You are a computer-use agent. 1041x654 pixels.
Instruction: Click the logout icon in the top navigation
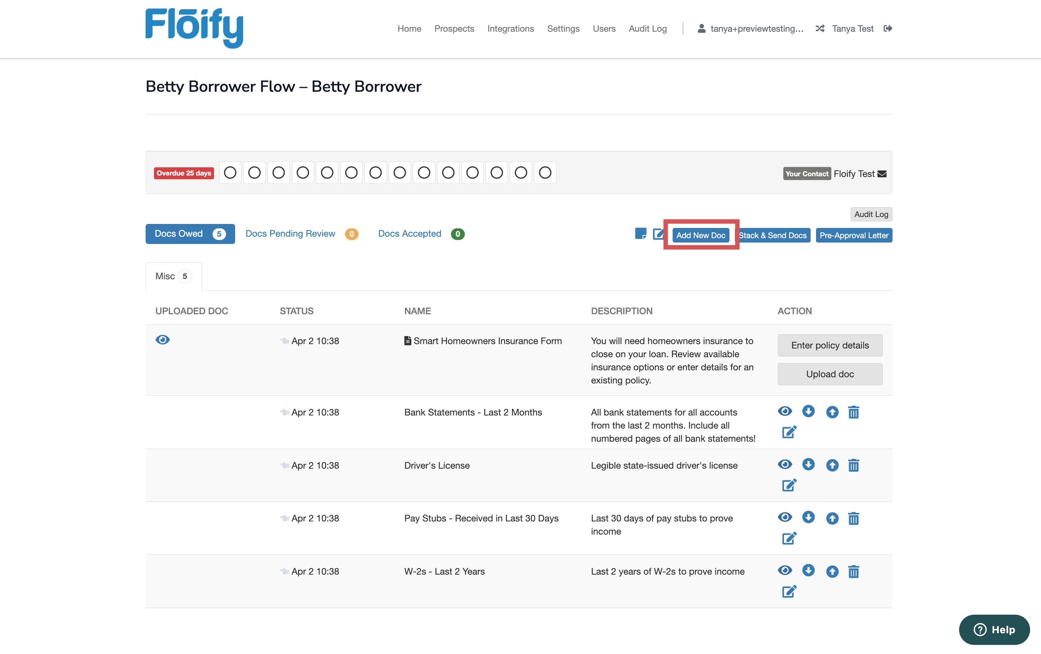click(x=887, y=28)
